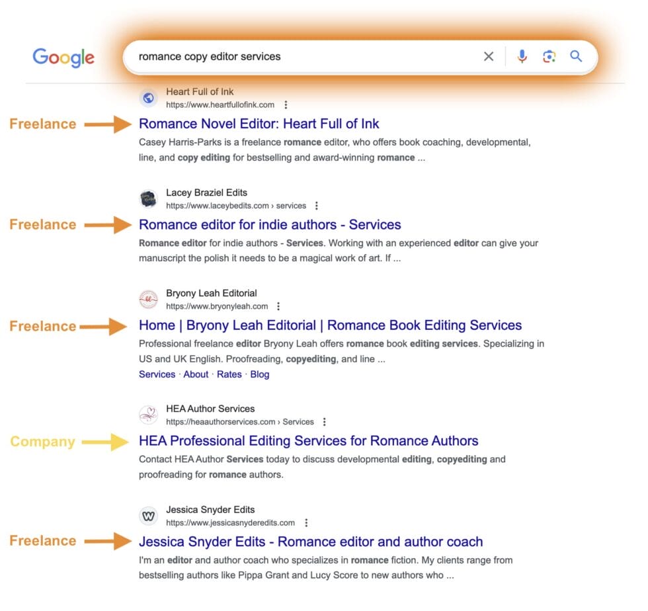Open the three-dot menu for HEA Author Services

pyautogui.click(x=324, y=421)
